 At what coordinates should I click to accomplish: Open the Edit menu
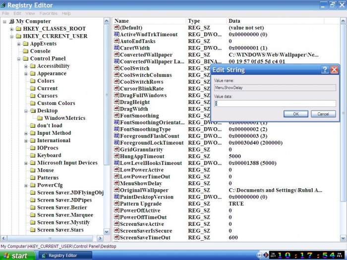[17, 13]
